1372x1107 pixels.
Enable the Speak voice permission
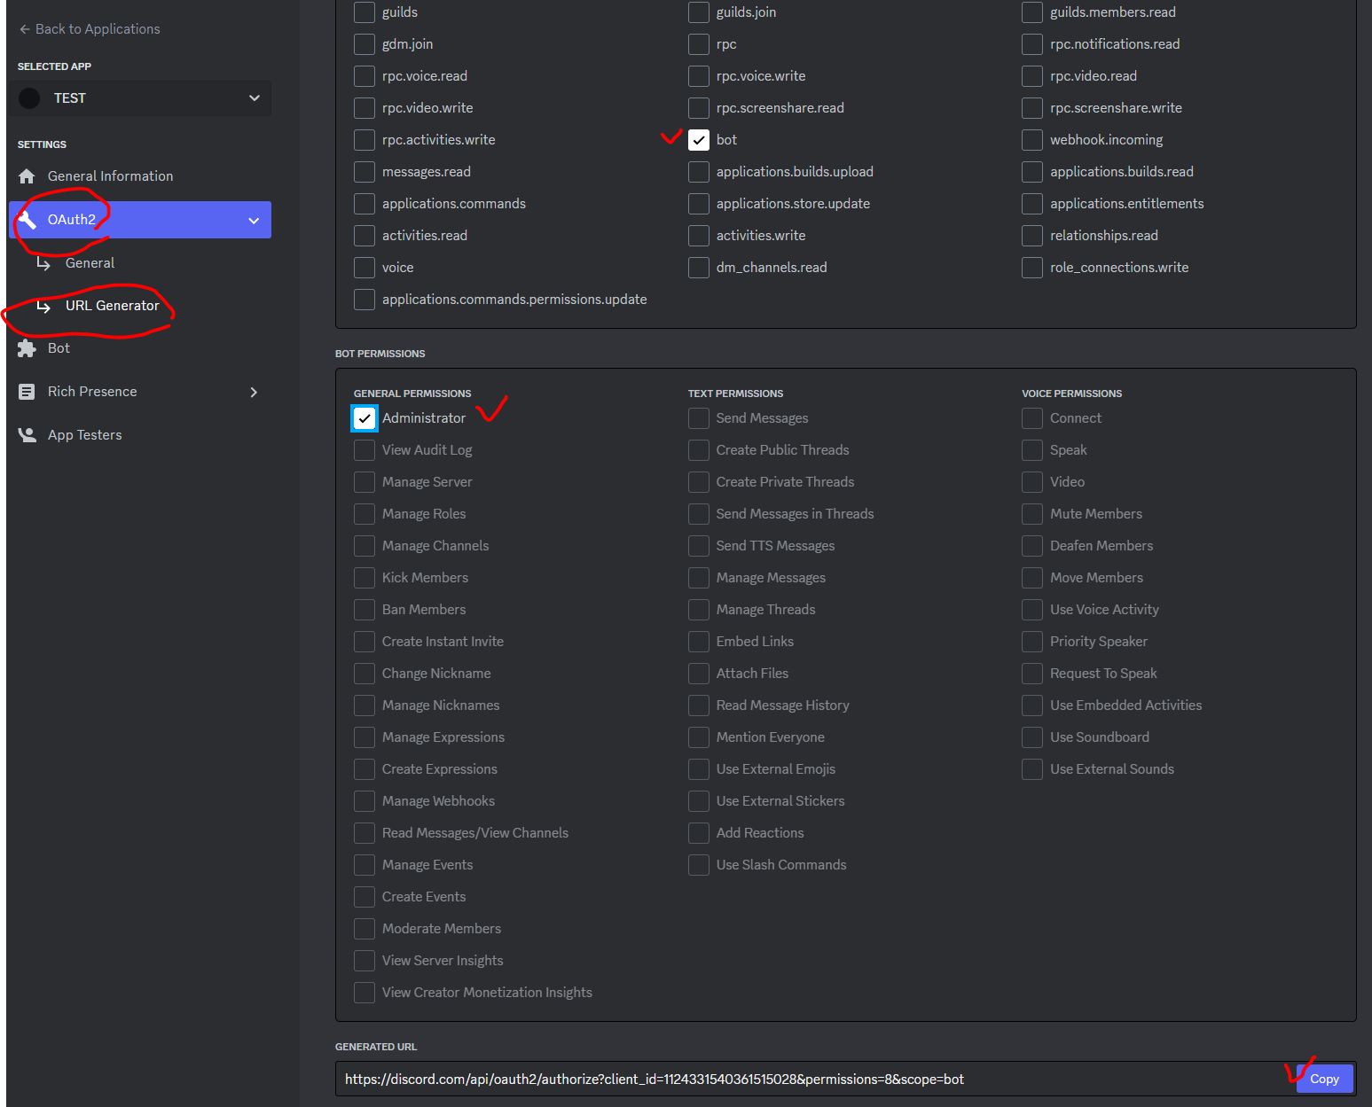1032,450
